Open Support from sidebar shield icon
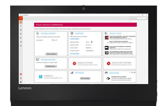Screen dimensions: 167x106 click(x=21, y=30)
